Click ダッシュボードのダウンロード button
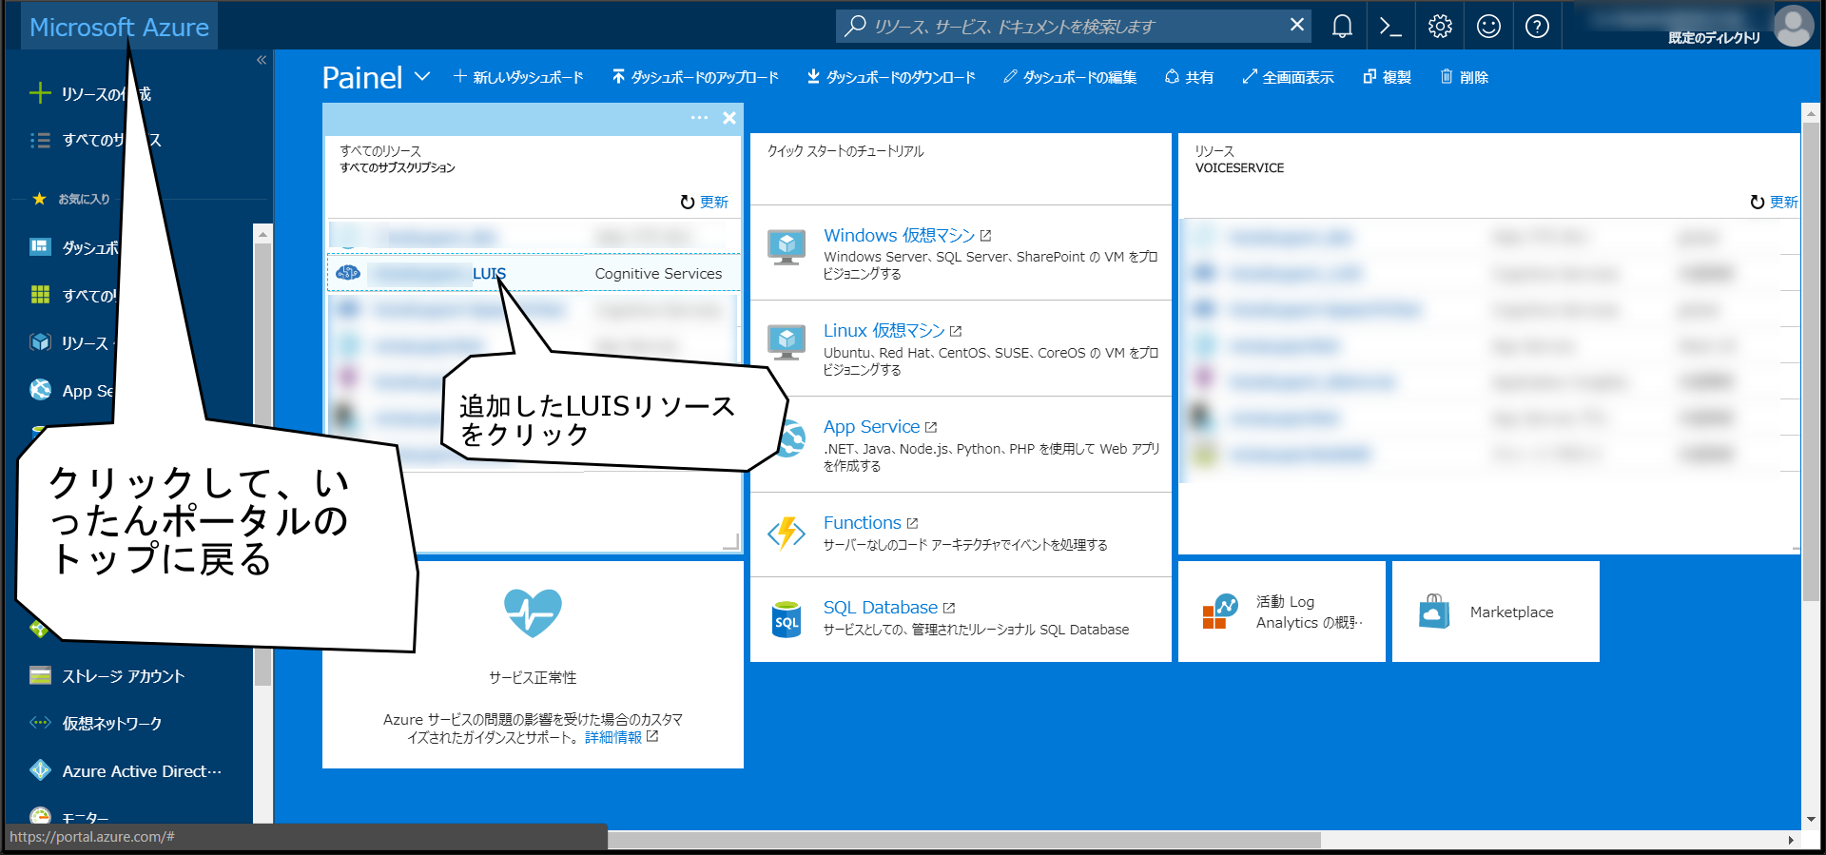 [x=891, y=77]
